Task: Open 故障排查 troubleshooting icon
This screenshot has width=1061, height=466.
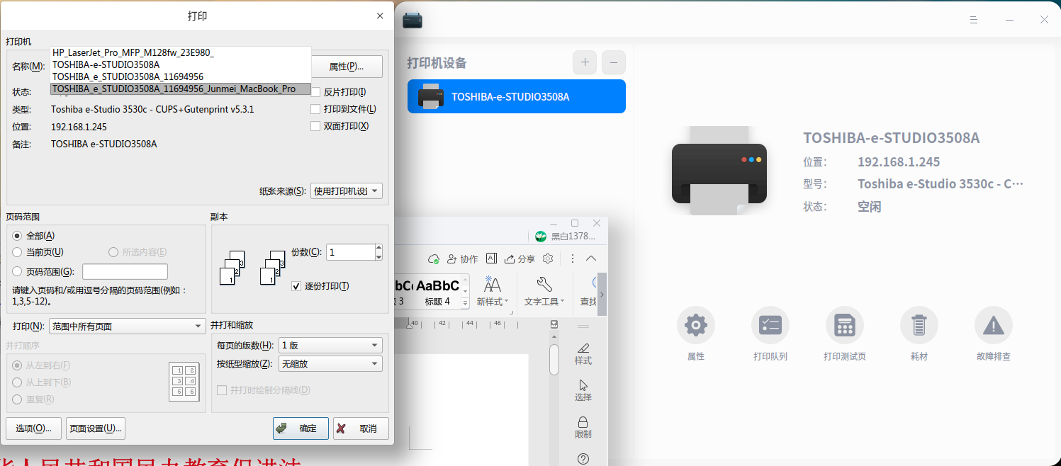Action: [993, 324]
